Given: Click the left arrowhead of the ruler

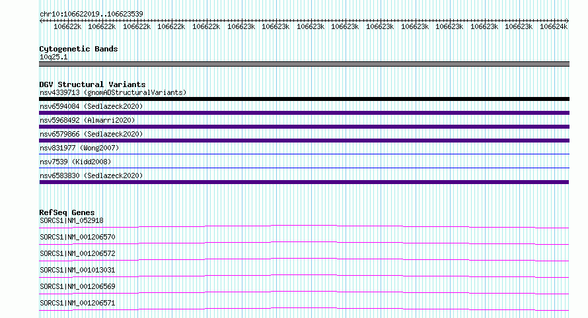Looking at the screenshot, I should coord(41,20).
